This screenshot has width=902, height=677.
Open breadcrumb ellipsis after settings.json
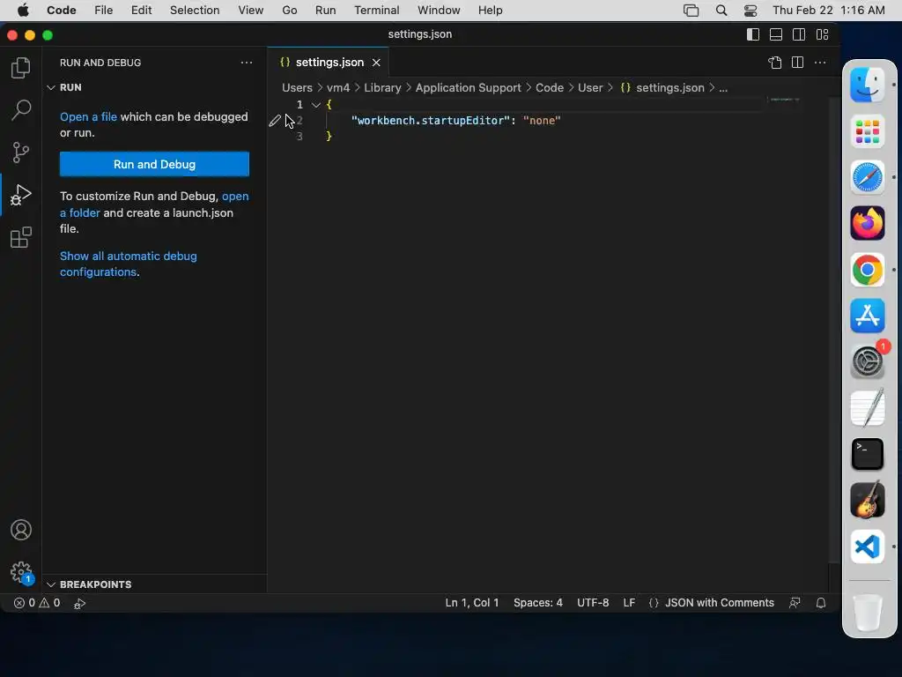point(723,88)
